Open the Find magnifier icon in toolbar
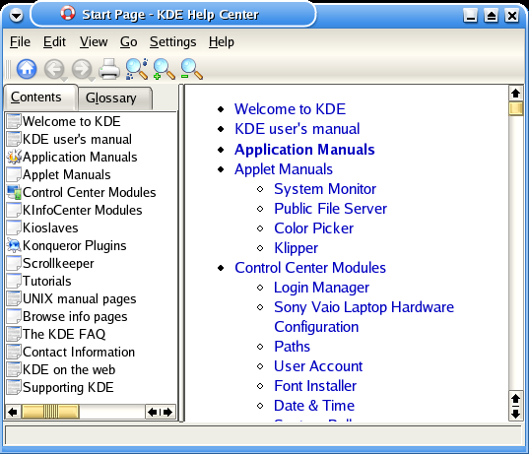Image resolution: width=529 pixels, height=454 pixels. coord(137,69)
